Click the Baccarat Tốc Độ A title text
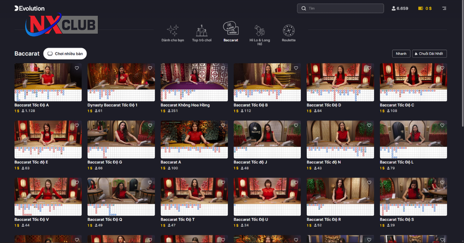This screenshot has height=243, width=464. pos(32,105)
